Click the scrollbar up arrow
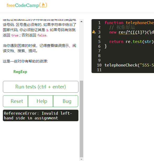 (x=81, y=21)
